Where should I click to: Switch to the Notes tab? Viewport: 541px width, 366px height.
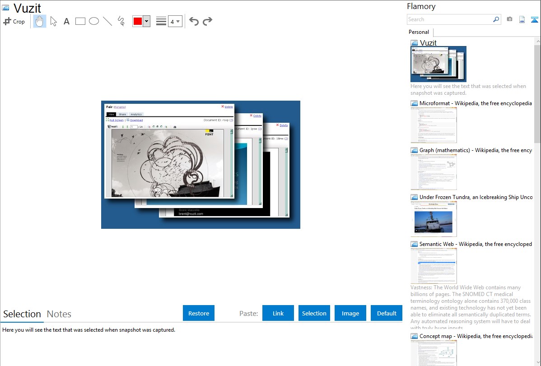pyautogui.click(x=59, y=314)
